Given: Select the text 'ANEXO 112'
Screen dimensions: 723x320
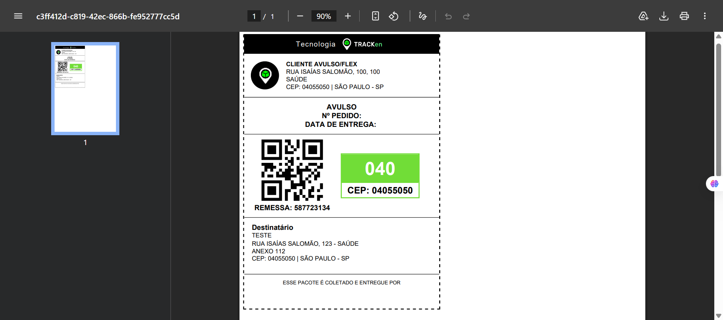Looking at the screenshot, I should pyautogui.click(x=268, y=251).
